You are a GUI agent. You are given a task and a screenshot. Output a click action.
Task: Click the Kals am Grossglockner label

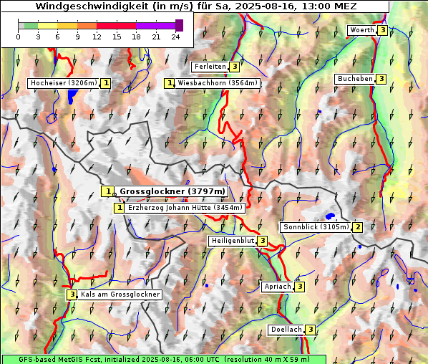[x=120, y=294]
